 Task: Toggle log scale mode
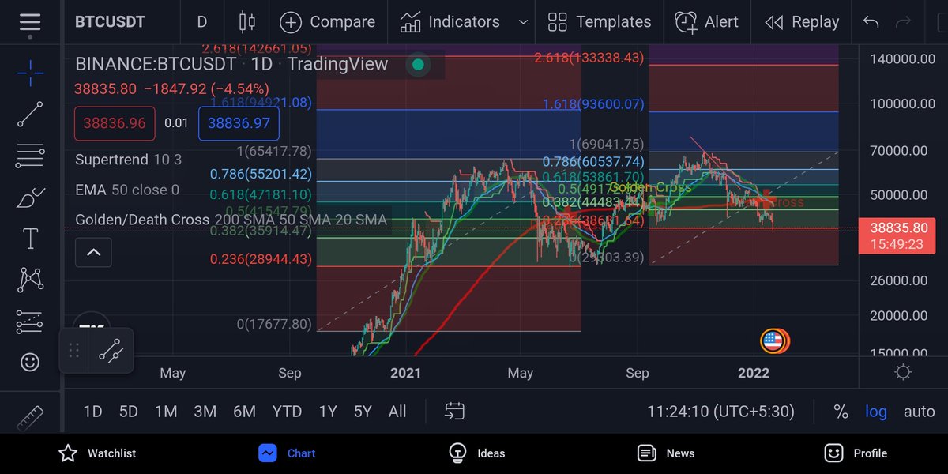875,412
